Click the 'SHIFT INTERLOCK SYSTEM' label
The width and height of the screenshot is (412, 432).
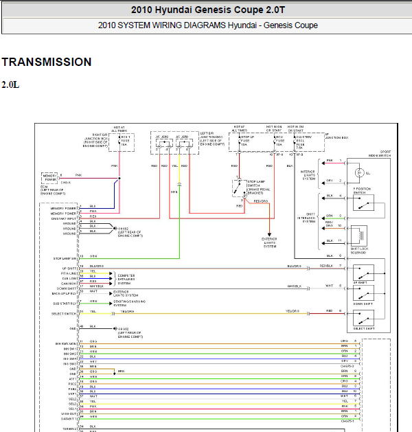coord(306,218)
